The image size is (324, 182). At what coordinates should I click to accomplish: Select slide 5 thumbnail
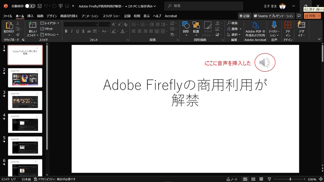tap(25, 146)
